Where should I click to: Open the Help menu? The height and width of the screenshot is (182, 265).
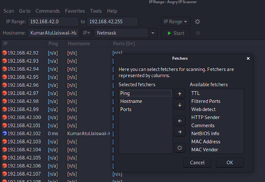coord(112,11)
